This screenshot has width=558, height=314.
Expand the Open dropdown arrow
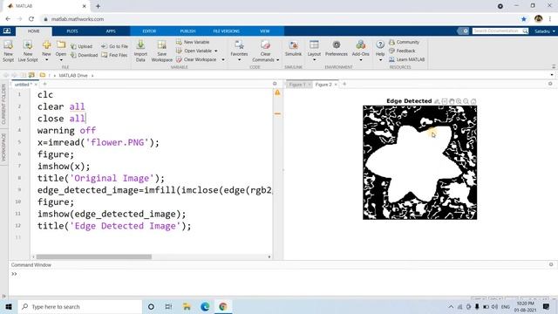tap(61, 60)
